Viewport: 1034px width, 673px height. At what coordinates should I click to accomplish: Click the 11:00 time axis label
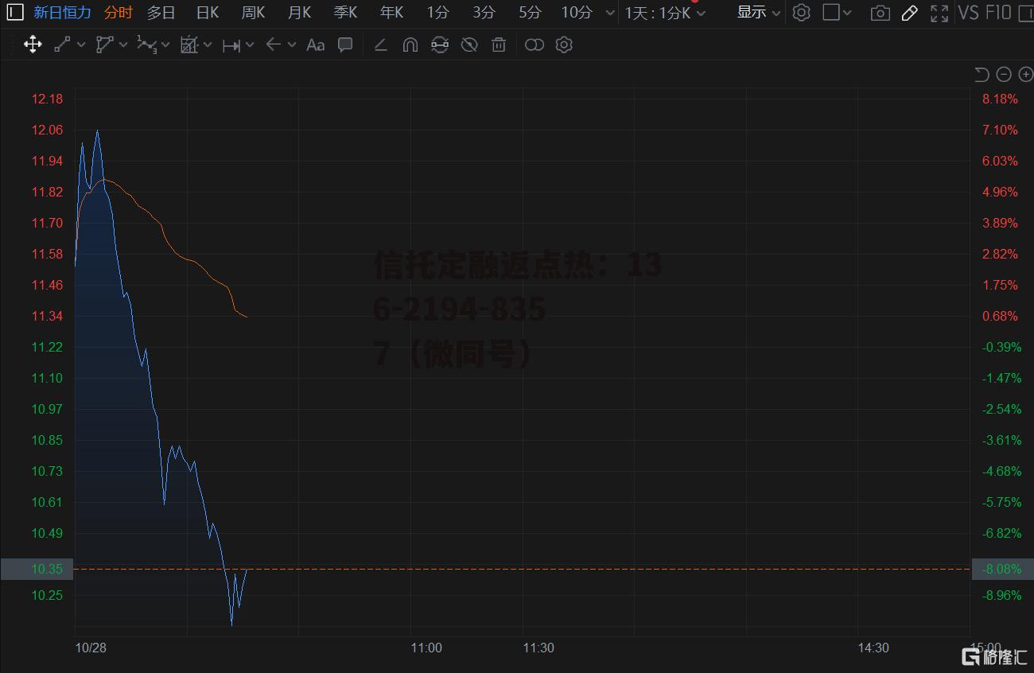click(x=426, y=648)
